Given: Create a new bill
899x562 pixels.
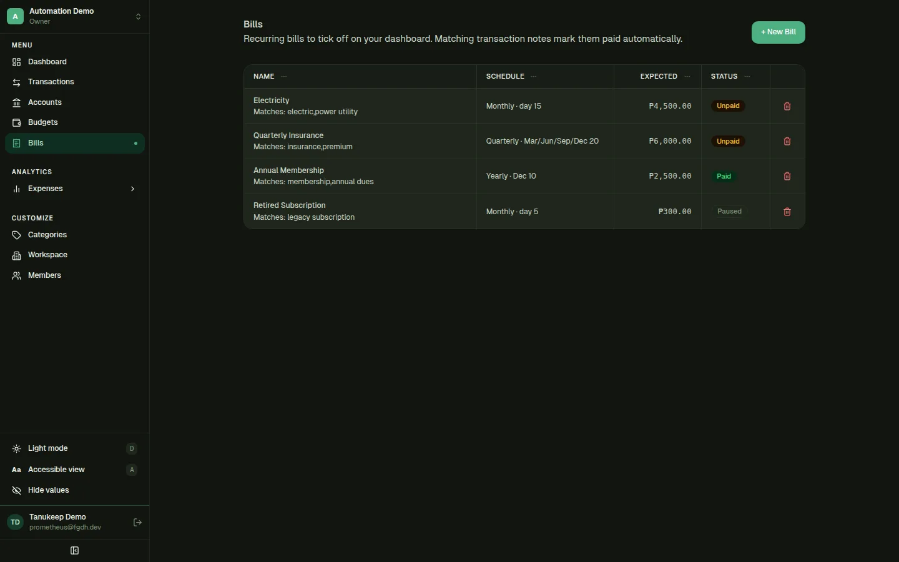Looking at the screenshot, I should click(779, 32).
